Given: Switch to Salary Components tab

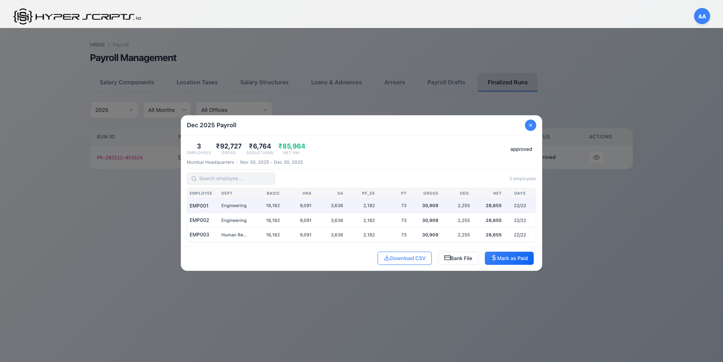Looking at the screenshot, I should (127, 82).
